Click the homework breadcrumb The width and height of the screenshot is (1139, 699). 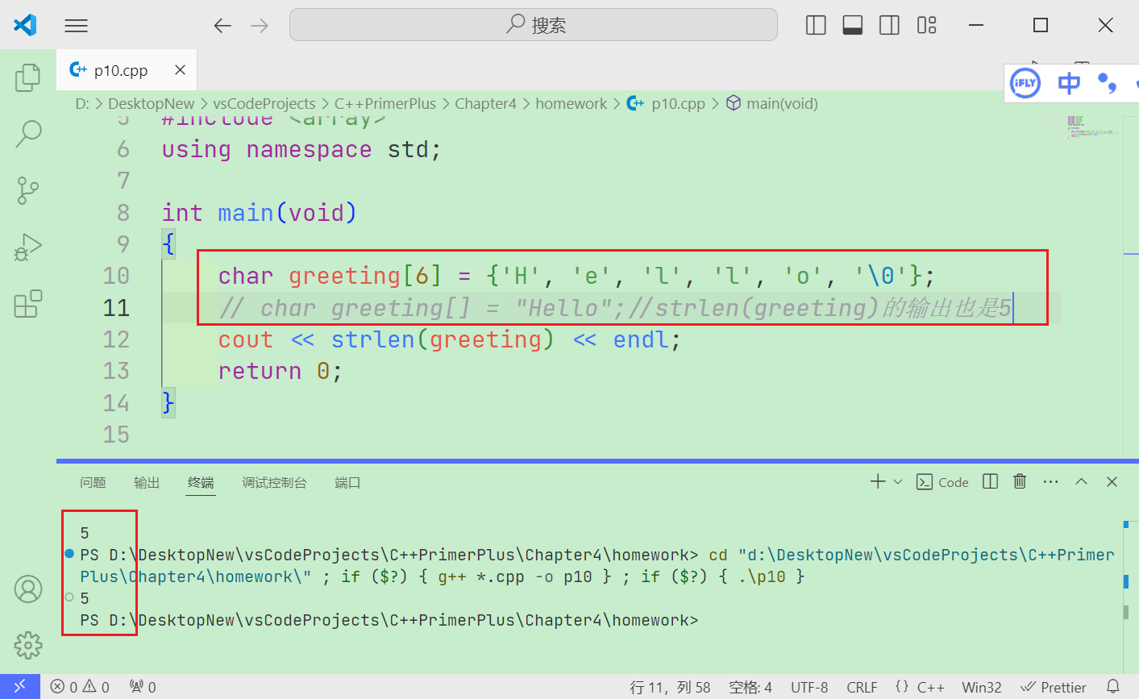point(572,104)
